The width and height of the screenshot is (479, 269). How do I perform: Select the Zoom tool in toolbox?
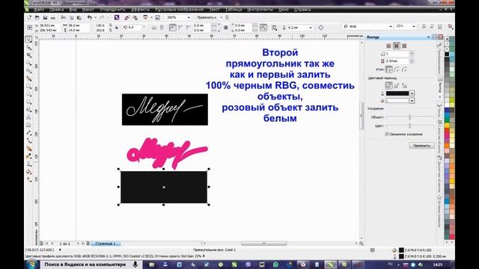[x=28, y=63]
